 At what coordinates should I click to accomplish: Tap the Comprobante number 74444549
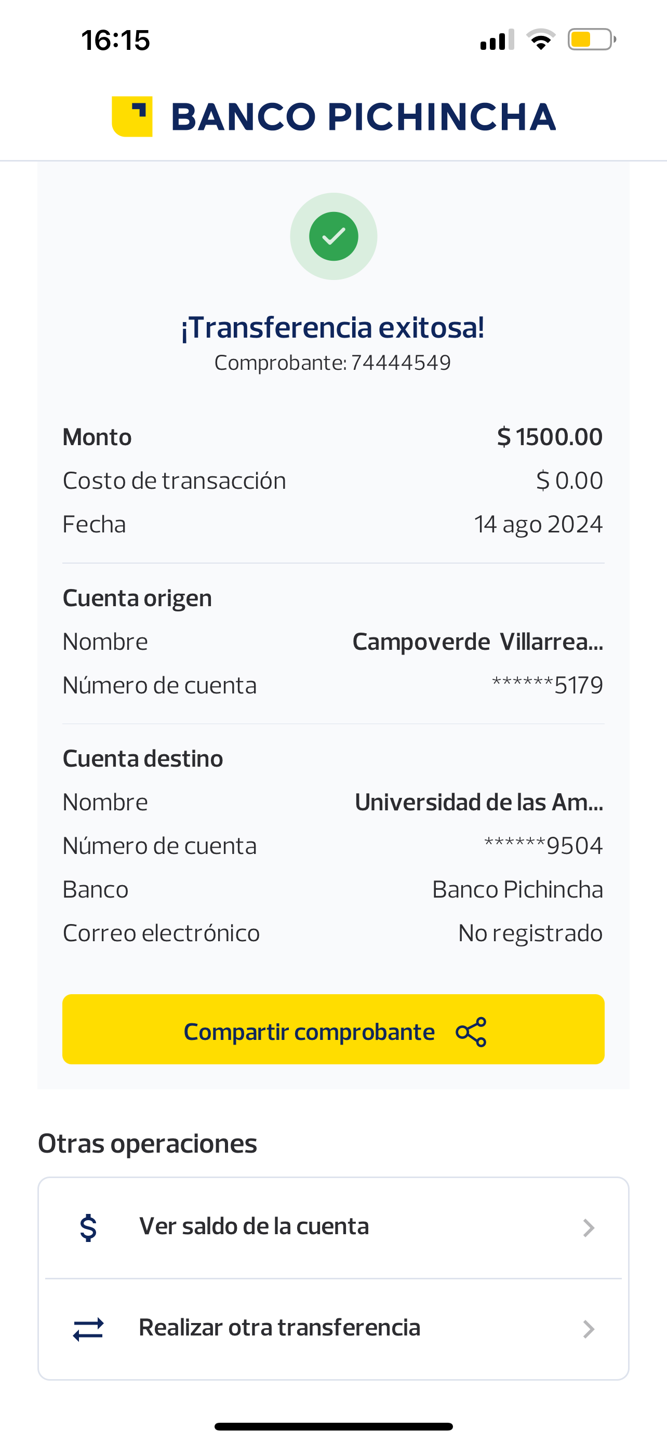click(401, 363)
